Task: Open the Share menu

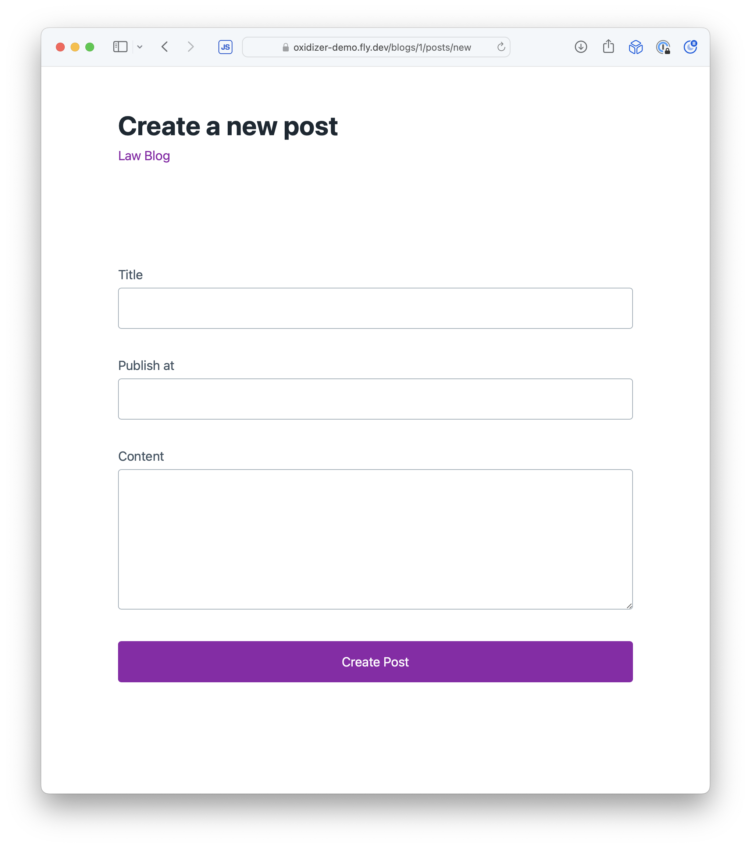Action: 608,46
